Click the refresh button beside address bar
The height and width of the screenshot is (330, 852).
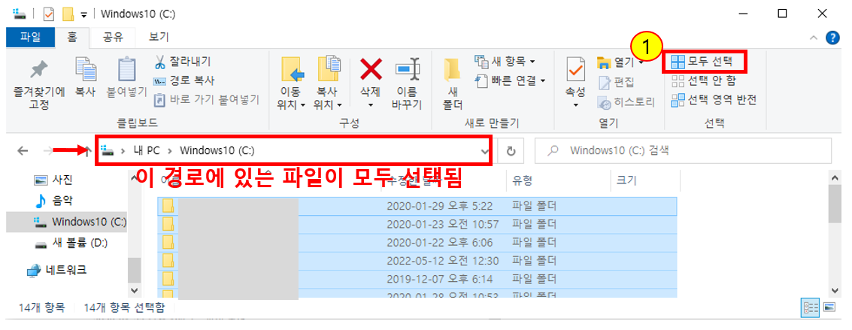pos(511,151)
